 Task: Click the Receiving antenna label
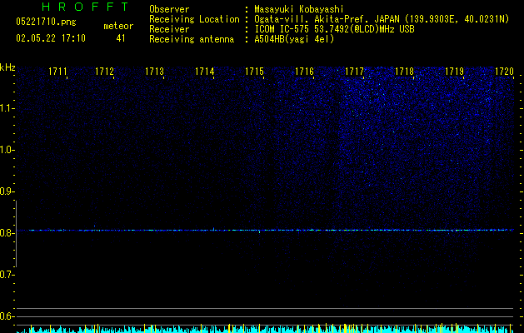192,39
